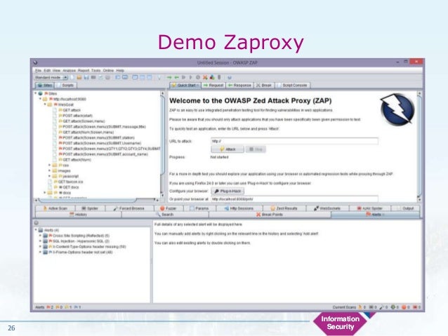Select the GET:favicon.ico tree row
The height and width of the screenshot is (336, 448).
(x=68, y=182)
